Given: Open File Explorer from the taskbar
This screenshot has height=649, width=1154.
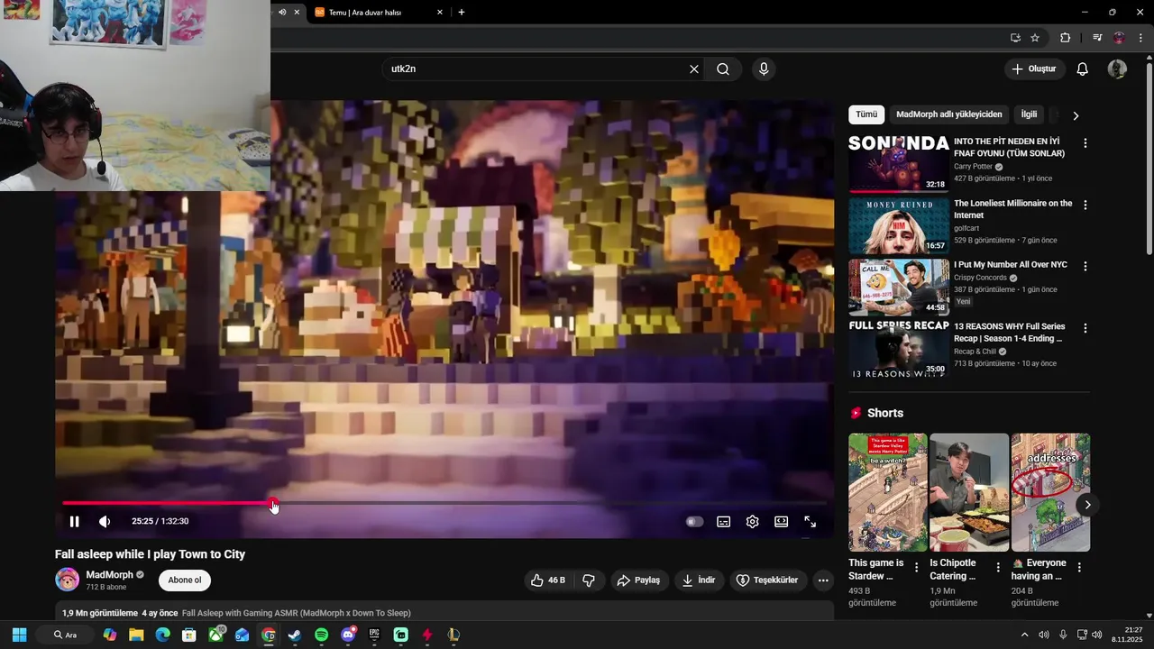Looking at the screenshot, I should tap(136, 635).
